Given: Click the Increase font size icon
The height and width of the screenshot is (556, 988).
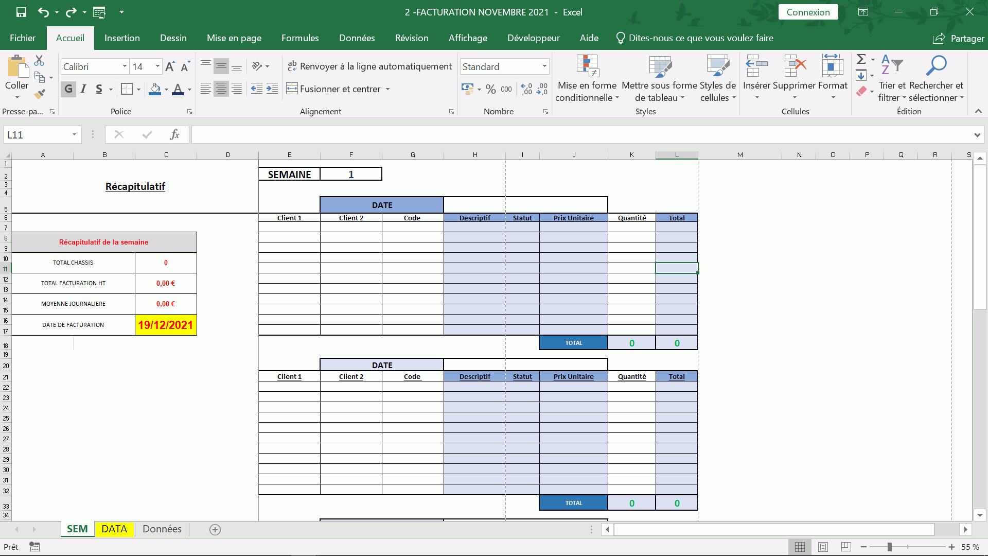Looking at the screenshot, I should tap(170, 66).
